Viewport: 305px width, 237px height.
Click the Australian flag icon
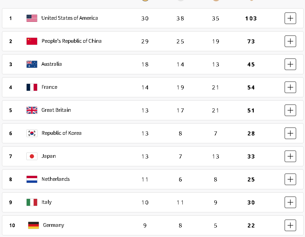[32, 64]
